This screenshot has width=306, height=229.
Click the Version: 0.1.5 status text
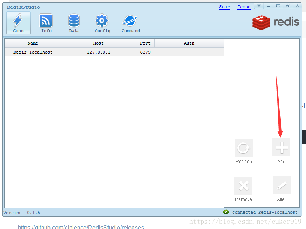click(22, 213)
